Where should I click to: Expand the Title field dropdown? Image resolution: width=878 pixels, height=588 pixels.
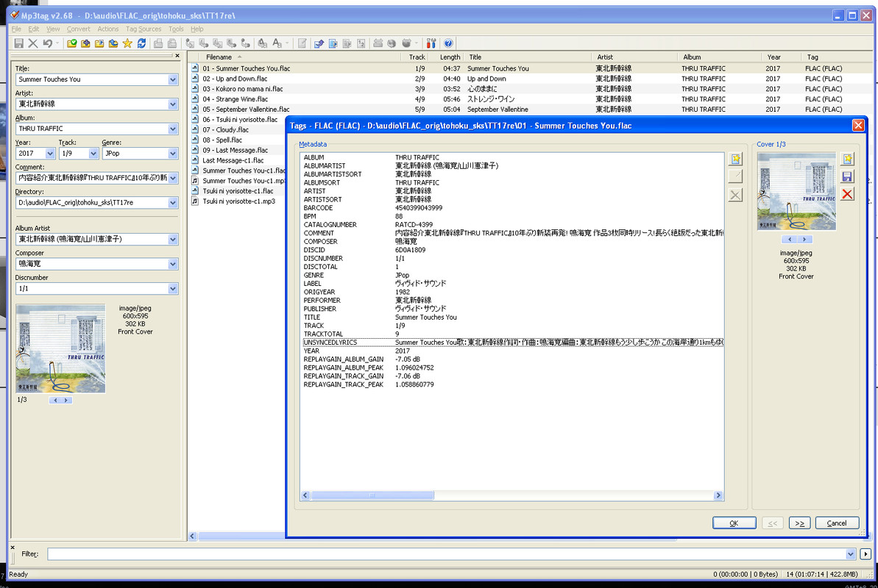click(172, 79)
